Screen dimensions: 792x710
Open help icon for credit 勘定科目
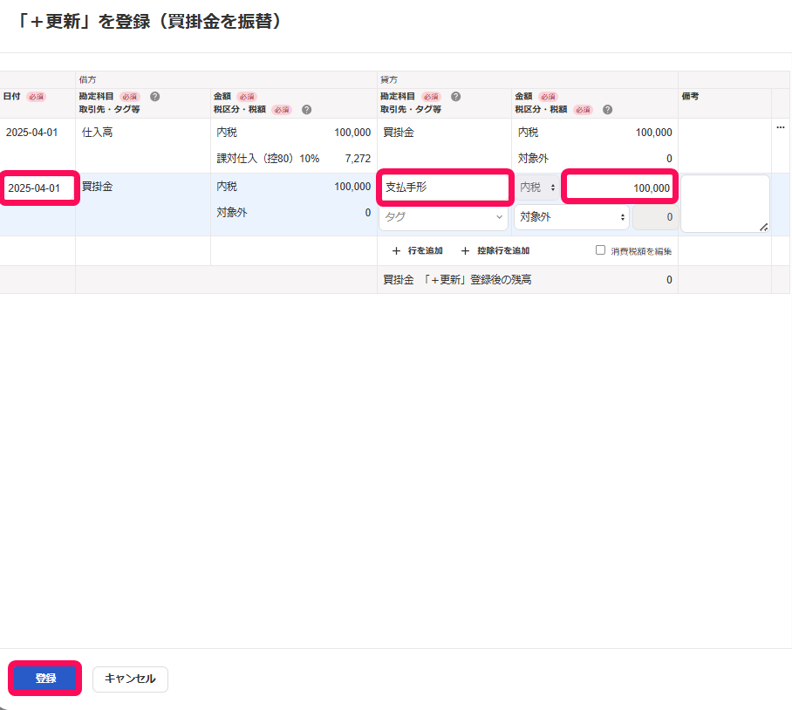click(x=455, y=97)
